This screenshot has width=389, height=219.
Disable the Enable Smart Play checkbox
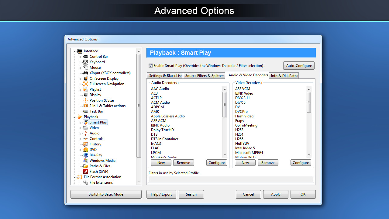(x=150, y=65)
